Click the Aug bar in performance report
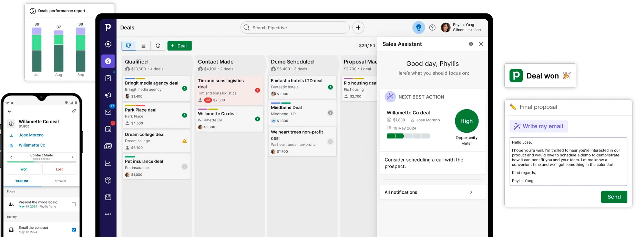 click(x=59, y=51)
